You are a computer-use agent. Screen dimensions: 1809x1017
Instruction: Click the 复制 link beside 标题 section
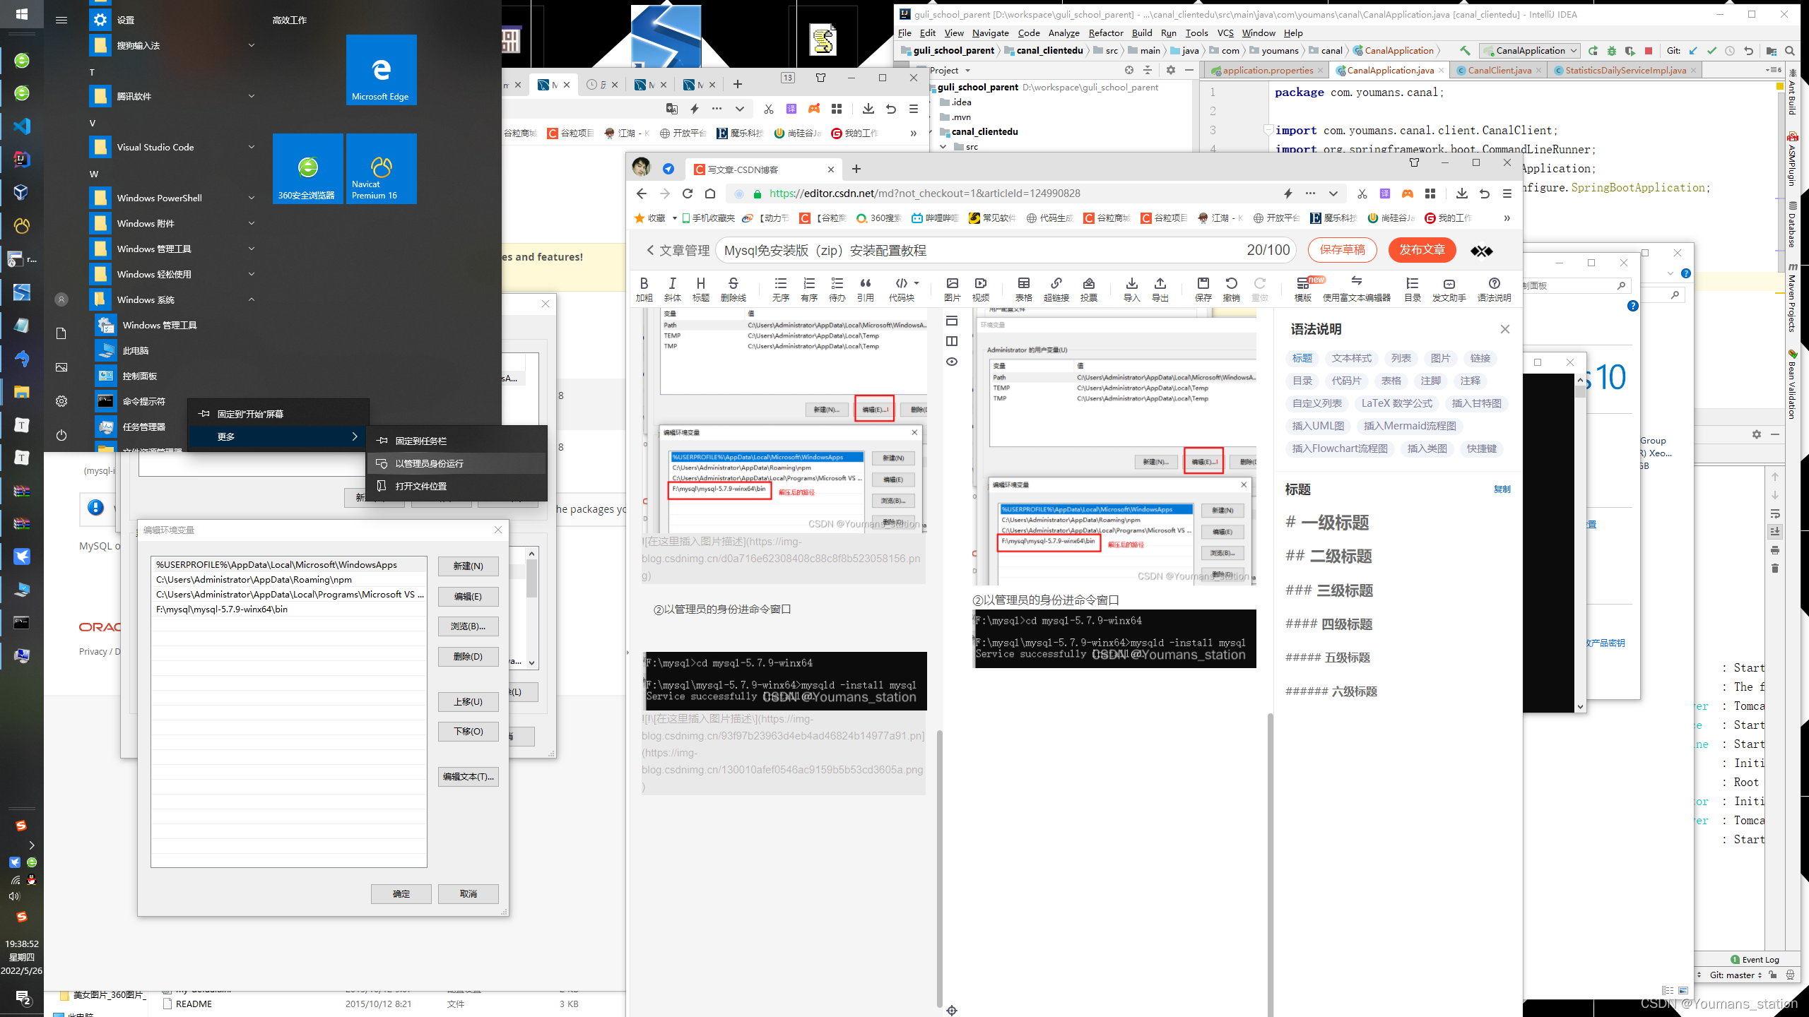click(x=1502, y=489)
